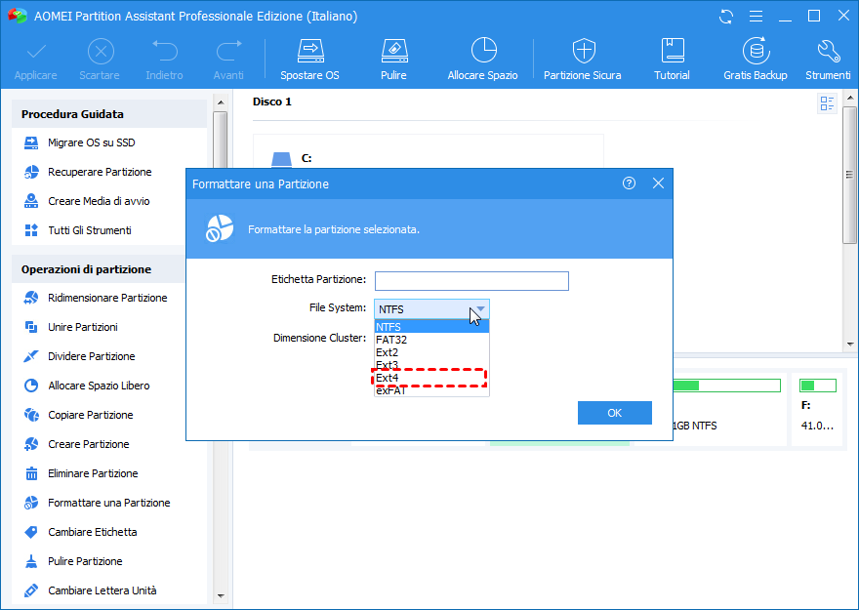Image resolution: width=859 pixels, height=610 pixels.
Task: Click the left sidebar scroll-up arrow
Action: pos(221,102)
